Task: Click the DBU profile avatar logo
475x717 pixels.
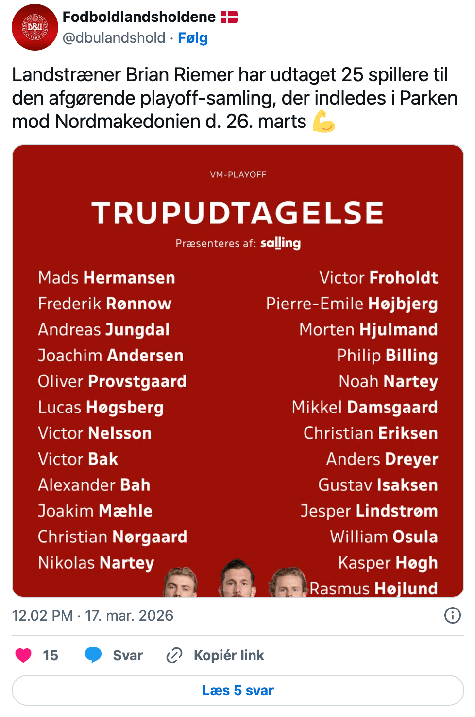Action: 35,27
